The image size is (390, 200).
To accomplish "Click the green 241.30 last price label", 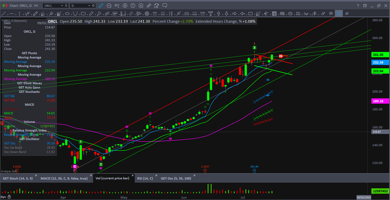I will pos(380,55).
